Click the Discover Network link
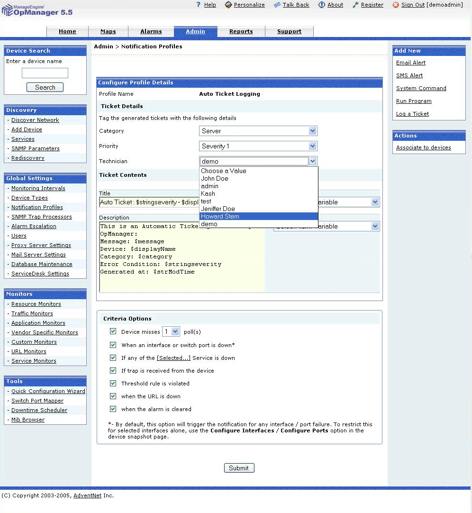Image resolution: width=472 pixels, height=513 pixels. click(36, 120)
